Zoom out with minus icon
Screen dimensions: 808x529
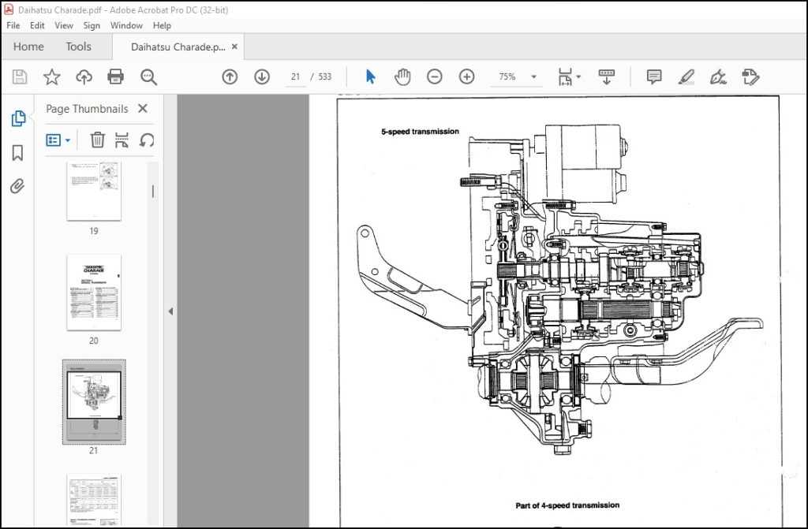click(435, 76)
